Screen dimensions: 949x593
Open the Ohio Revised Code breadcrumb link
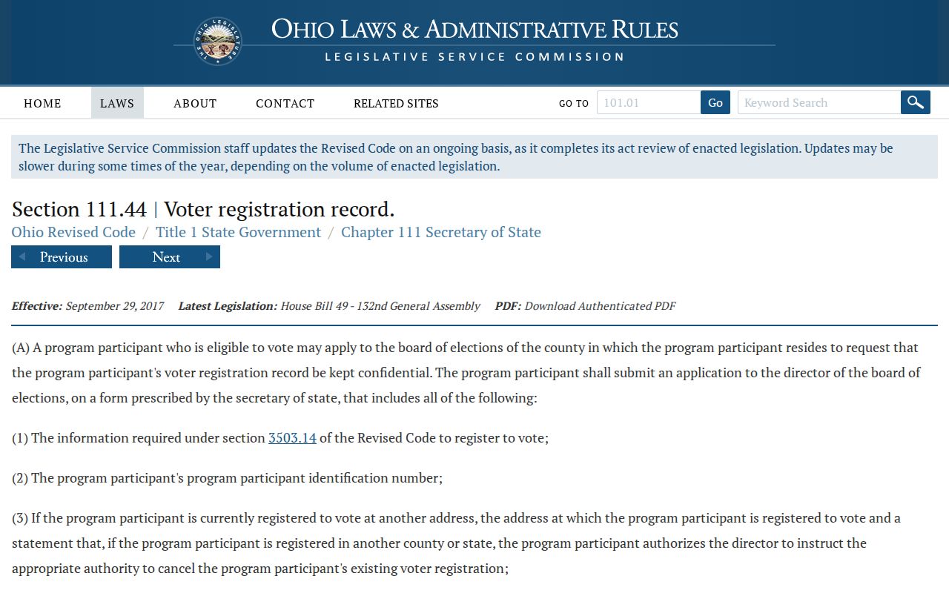[73, 232]
